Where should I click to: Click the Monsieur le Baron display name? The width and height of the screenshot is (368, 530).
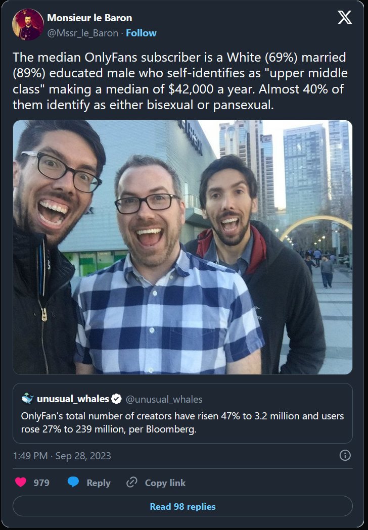coord(89,18)
